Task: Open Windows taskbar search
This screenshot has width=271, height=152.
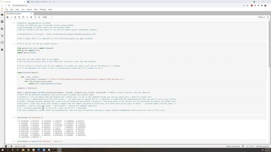Action: 8,150
